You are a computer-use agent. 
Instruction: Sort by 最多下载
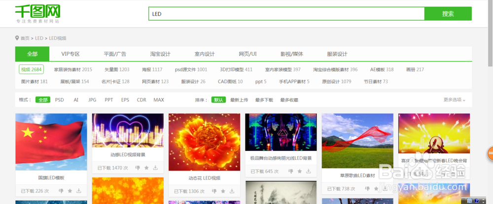pos(264,100)
